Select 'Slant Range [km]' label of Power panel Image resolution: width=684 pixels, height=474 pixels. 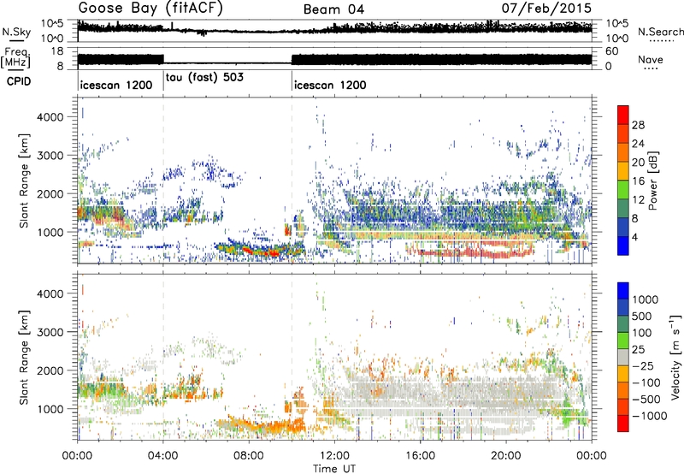coord(24,181)
